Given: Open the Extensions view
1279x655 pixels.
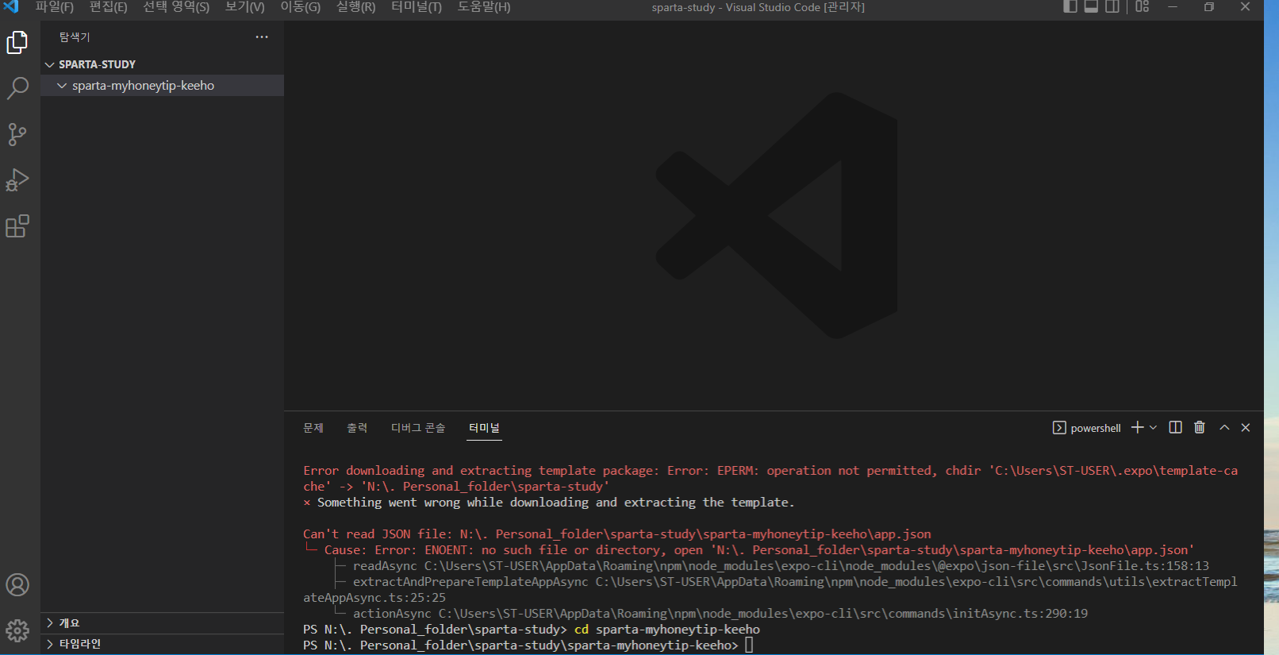Looking at the screenshot, I should [x=17, y=226].
